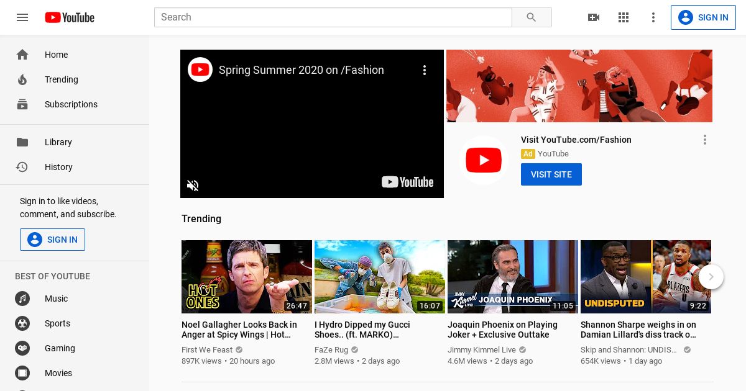This screenshot has height=391, width=746.
Task: Show next Trending videos with arrow
Action: click(x=711, y=277)
